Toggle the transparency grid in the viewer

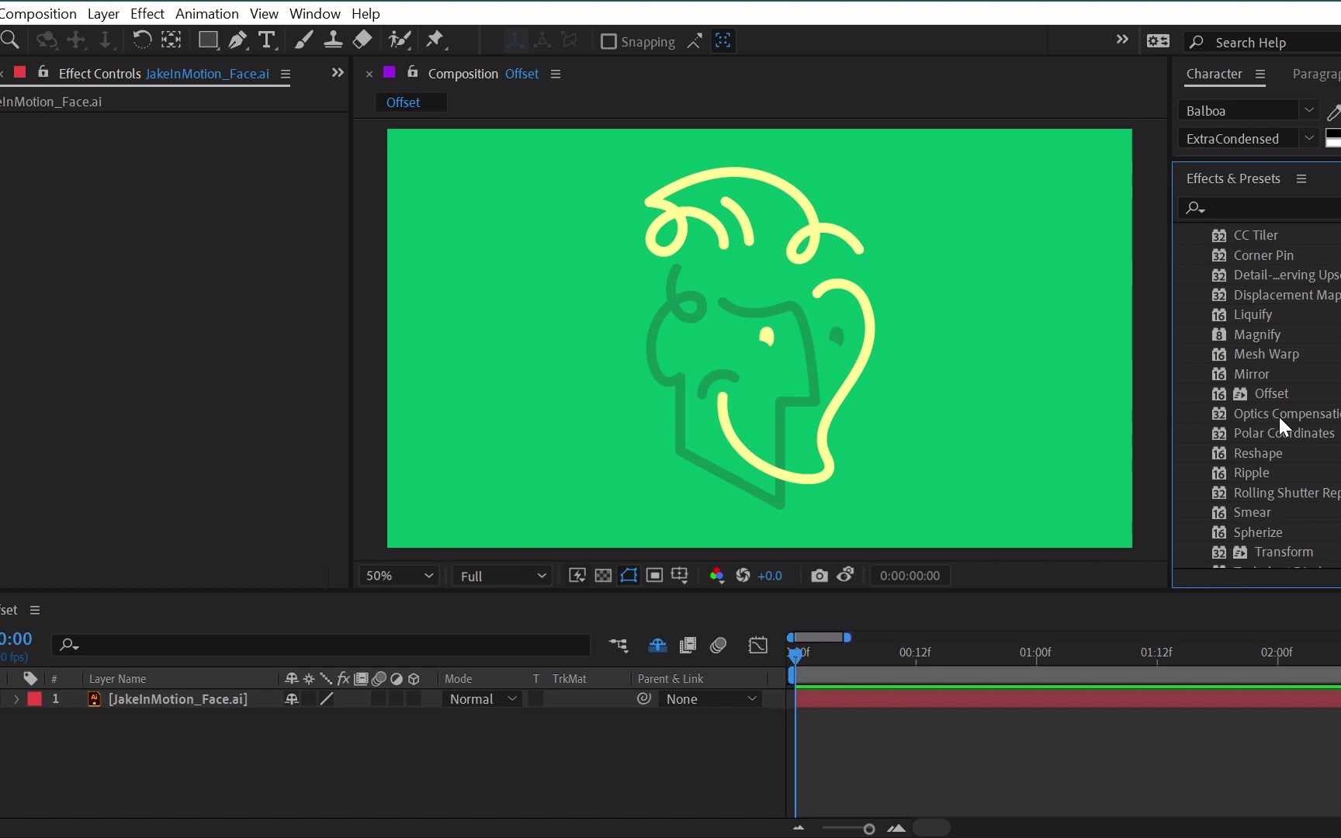tap(603, 576)
